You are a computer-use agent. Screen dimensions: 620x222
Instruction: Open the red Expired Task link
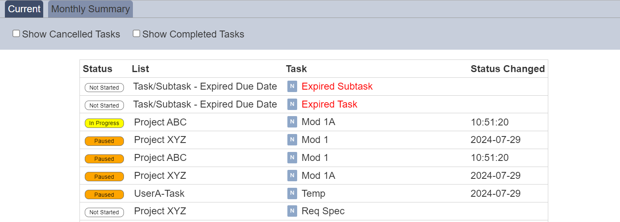[329, 104]
